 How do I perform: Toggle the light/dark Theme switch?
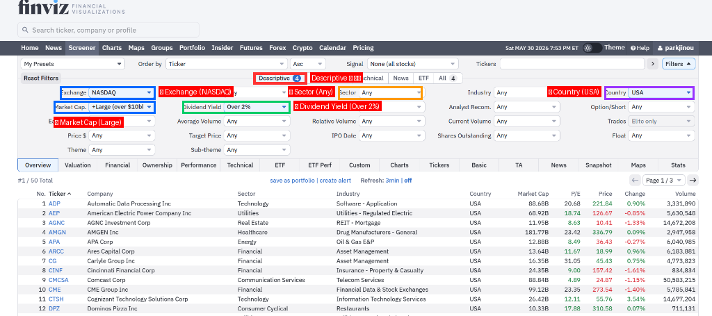click(592, 48)
